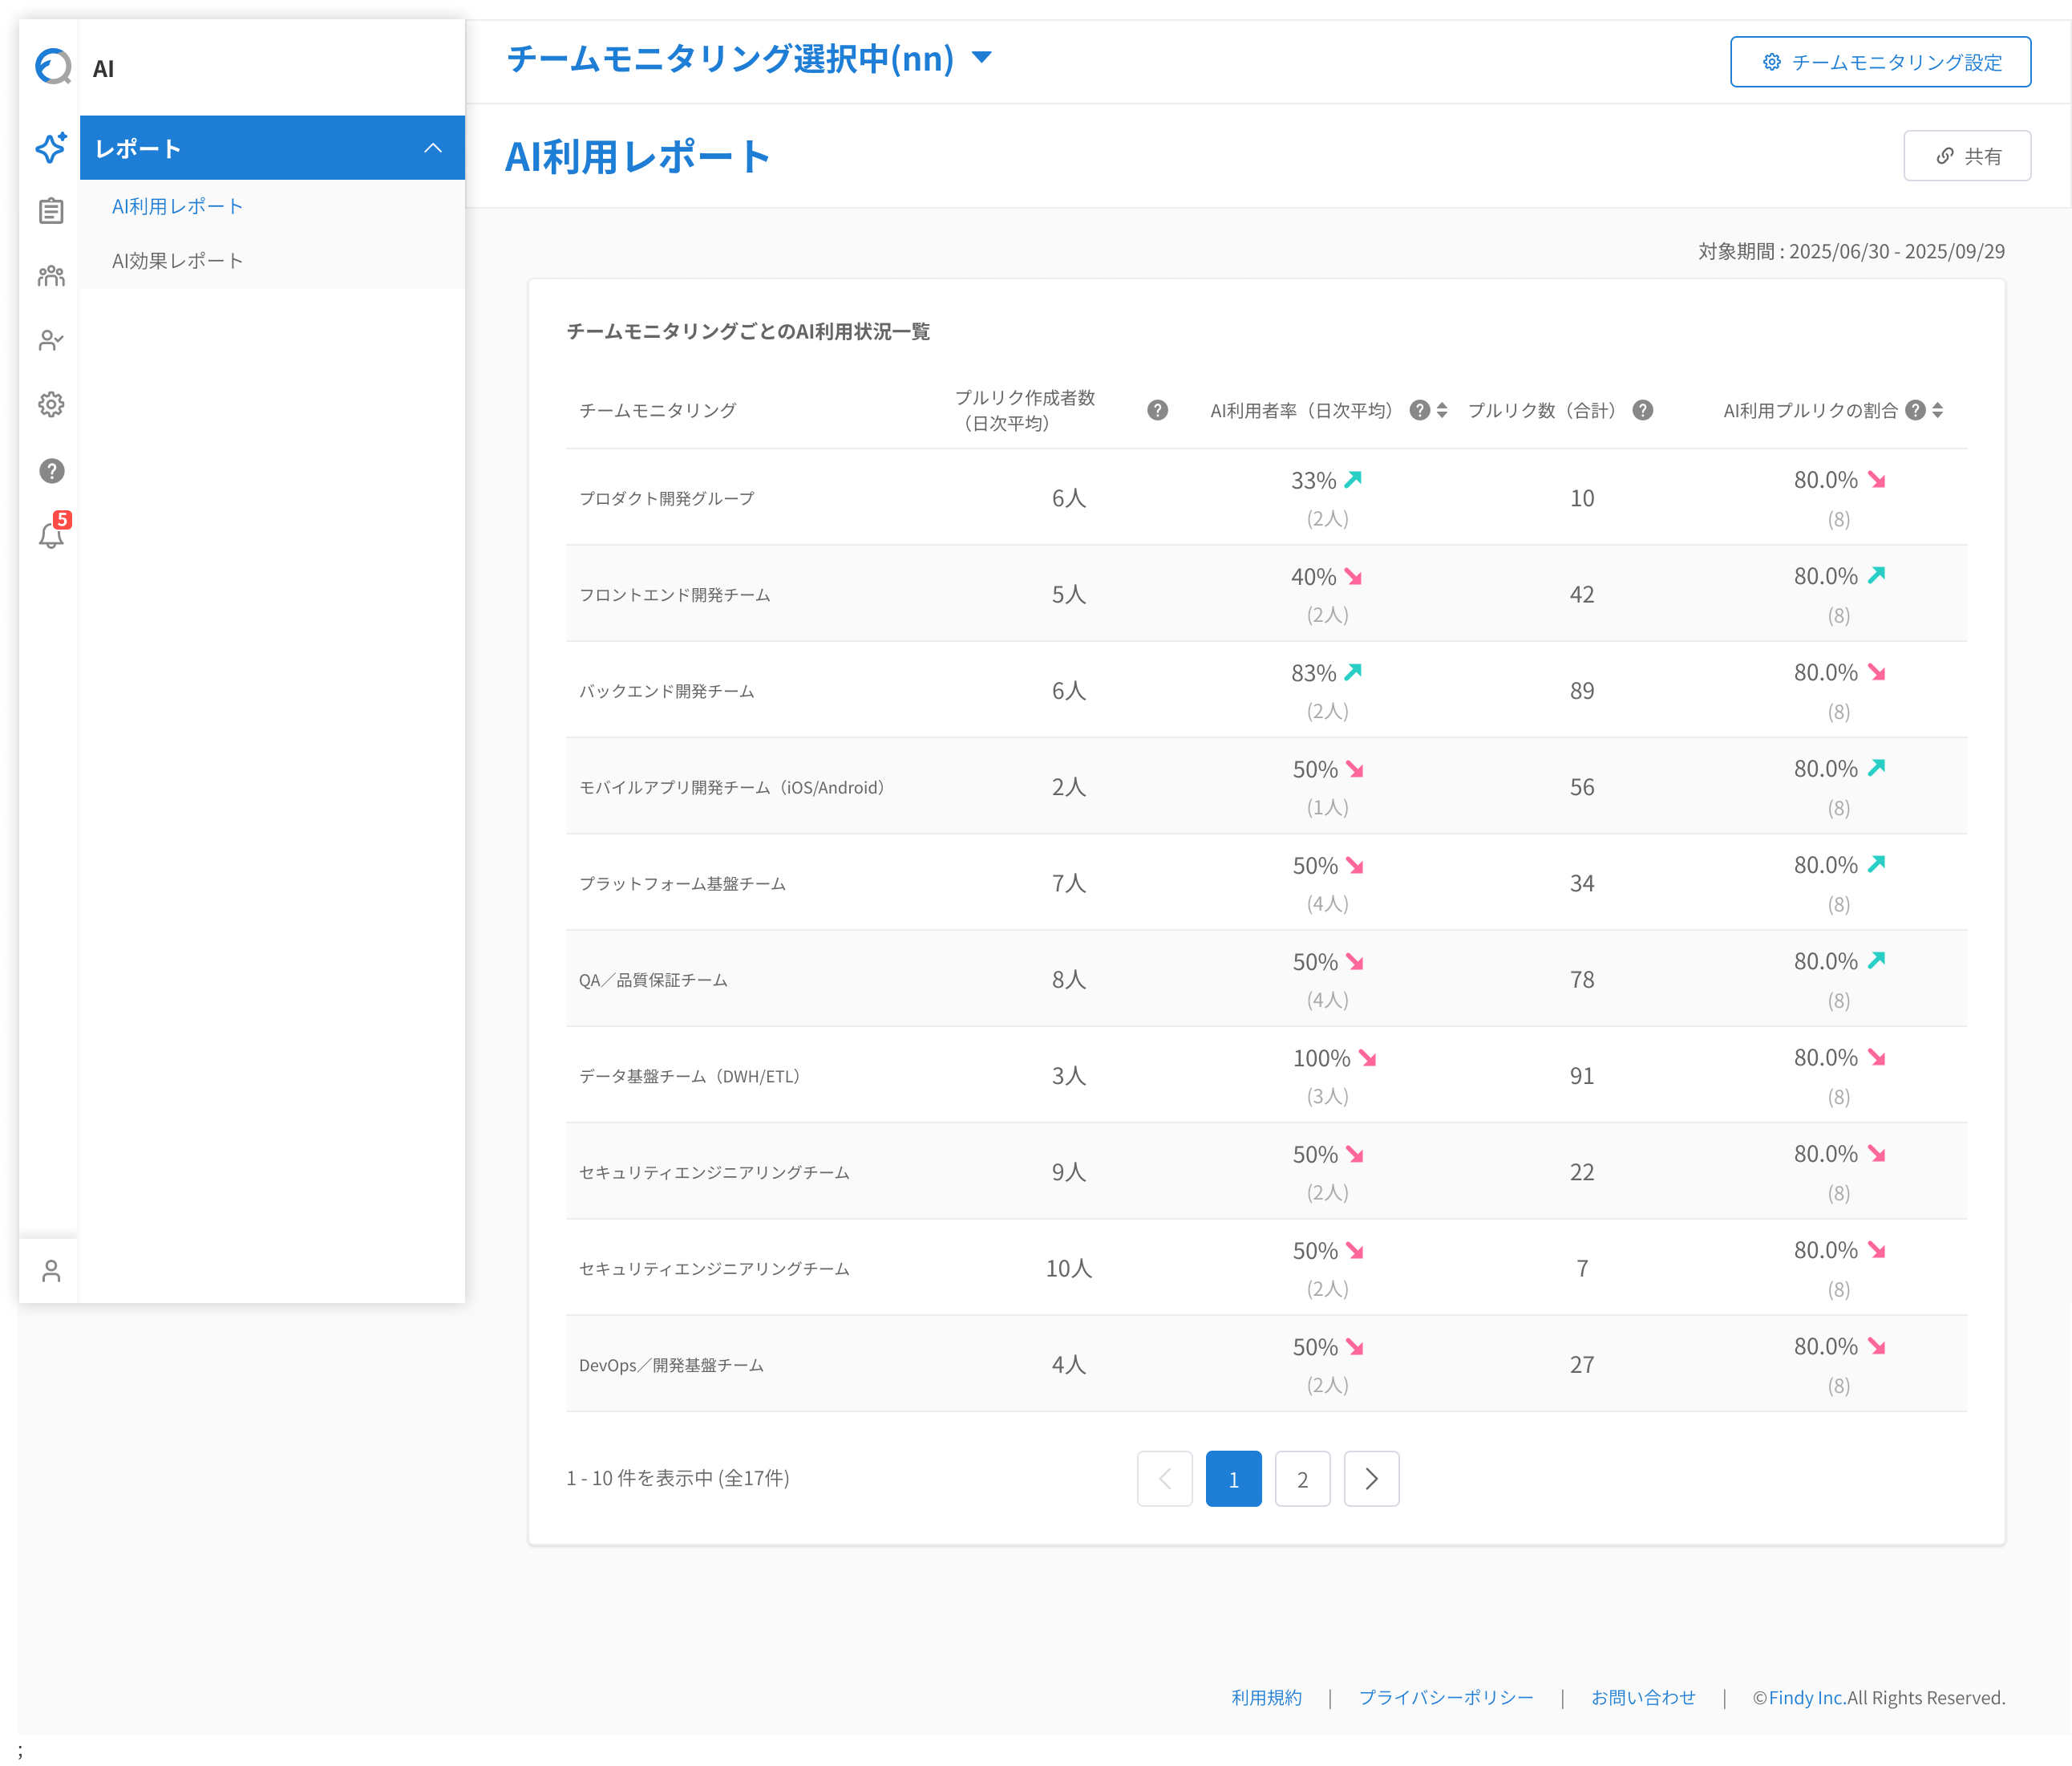This screenshot has height=1766, width=2072.
Task: Open the clipboard report sidebar icon
Action: pos(51,211)
